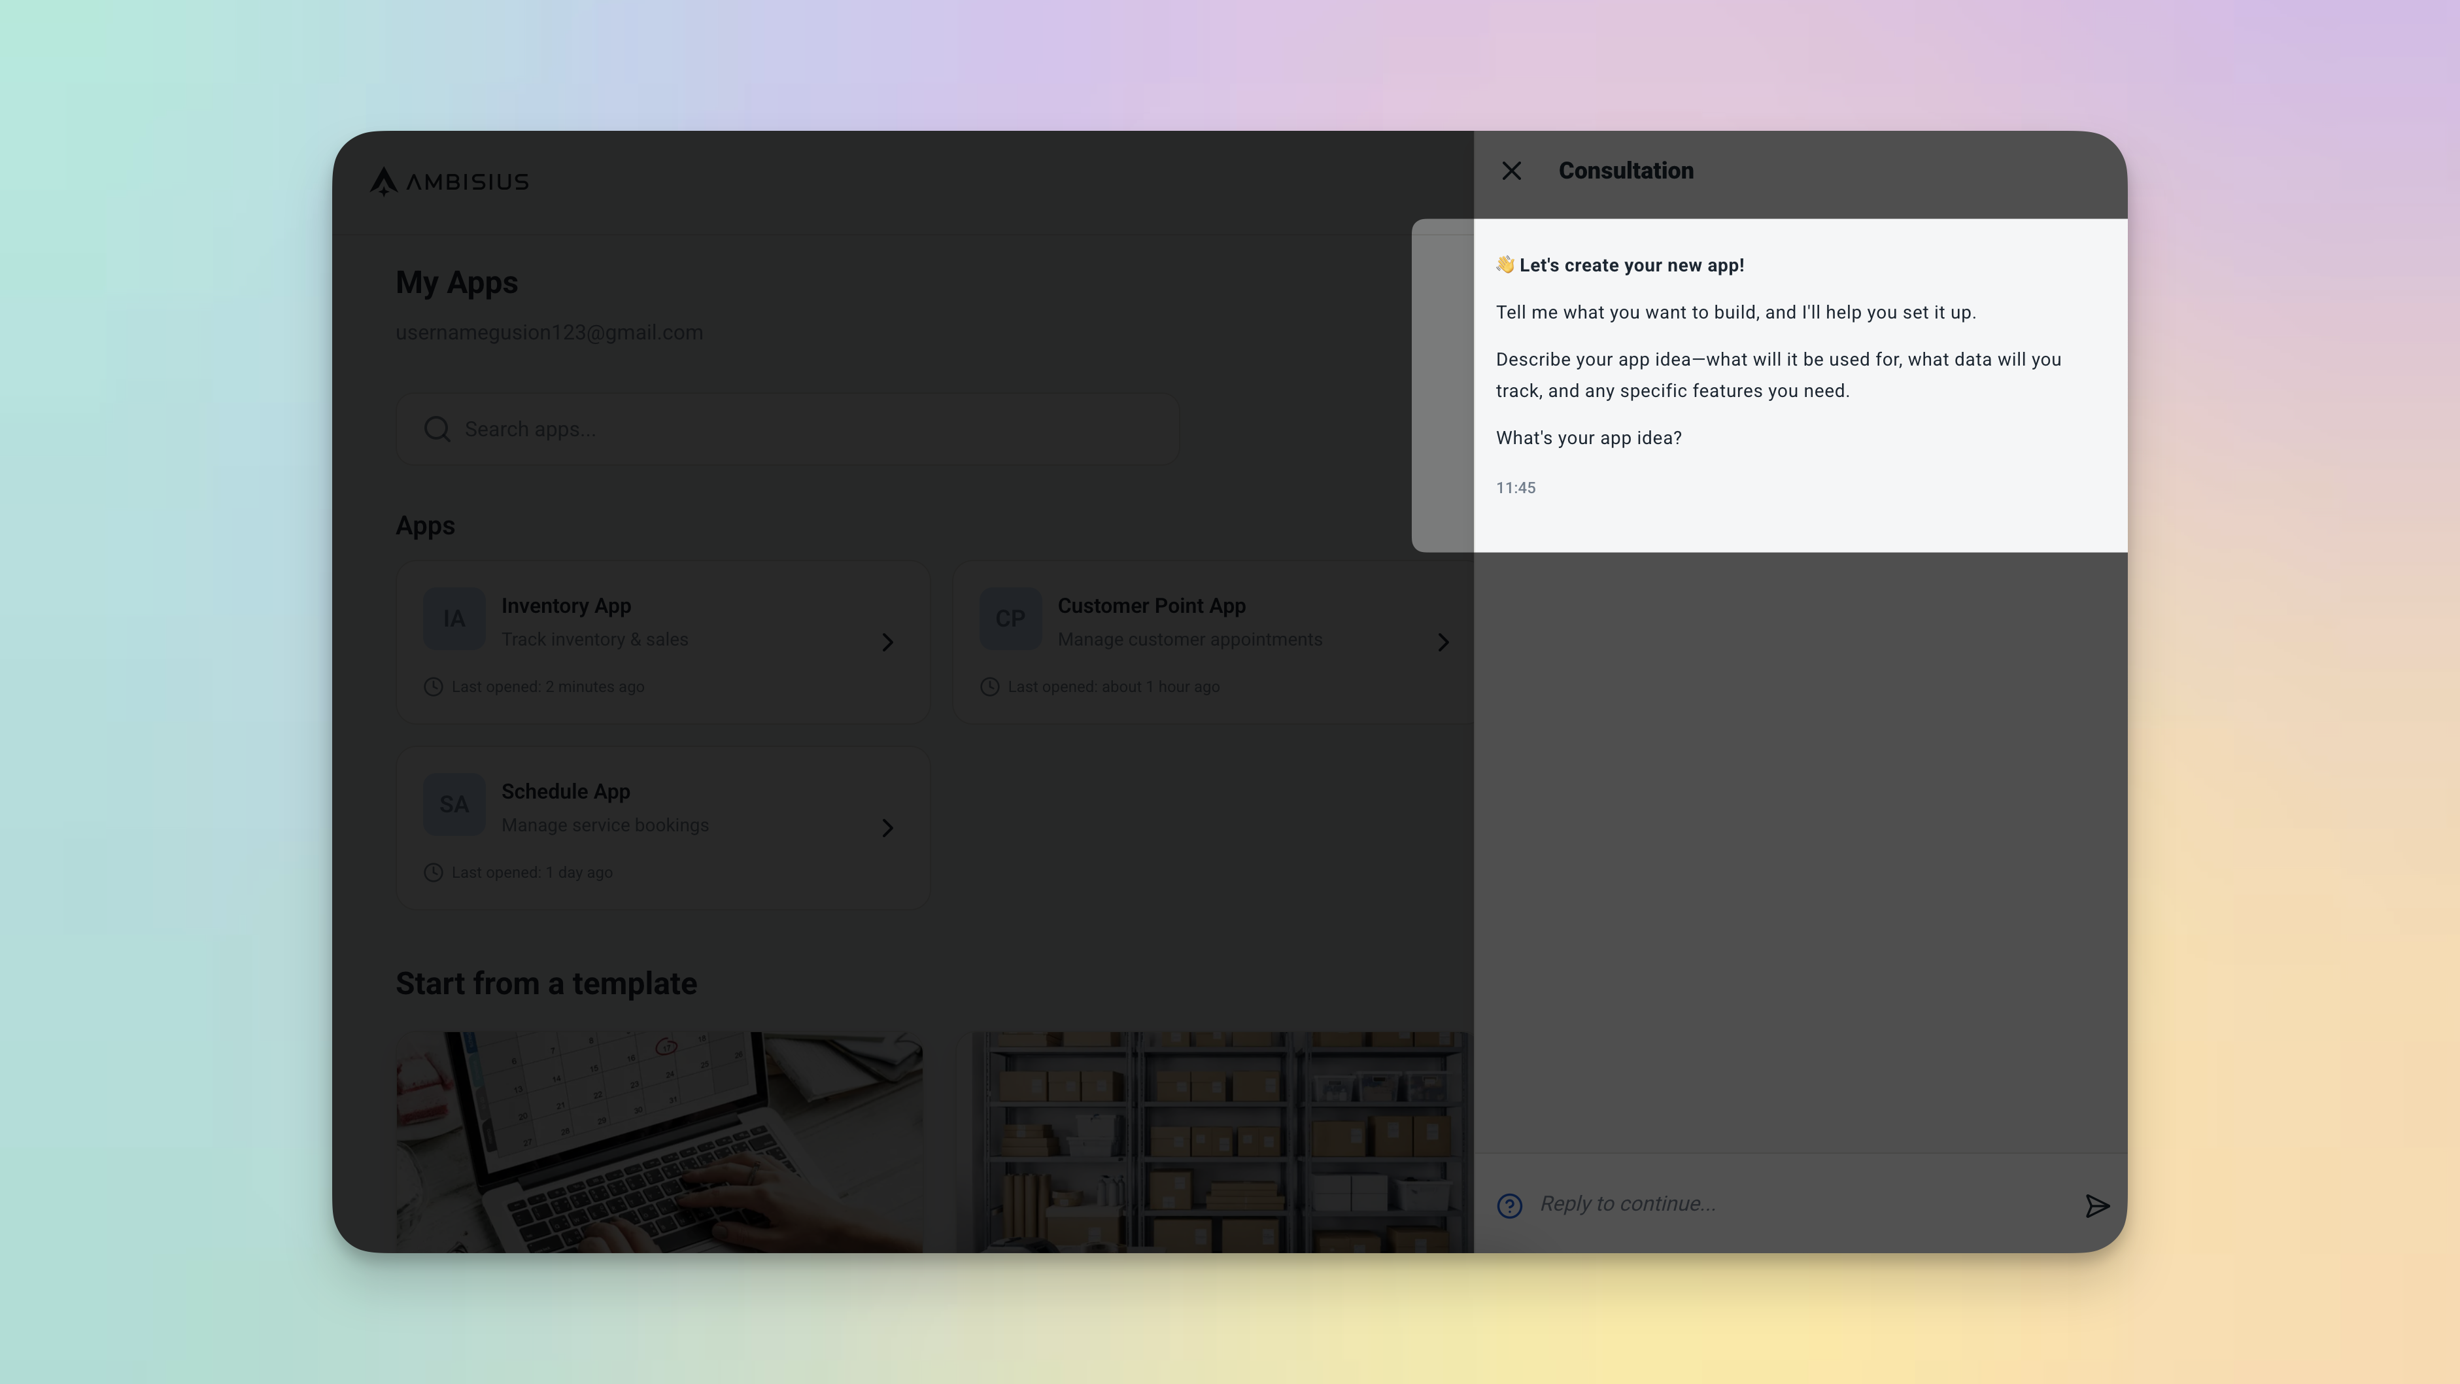Image resolution: width=2460 pixels, height=1384 pixels.
Task: Click Start from a template heading
Action: [546, 983]
